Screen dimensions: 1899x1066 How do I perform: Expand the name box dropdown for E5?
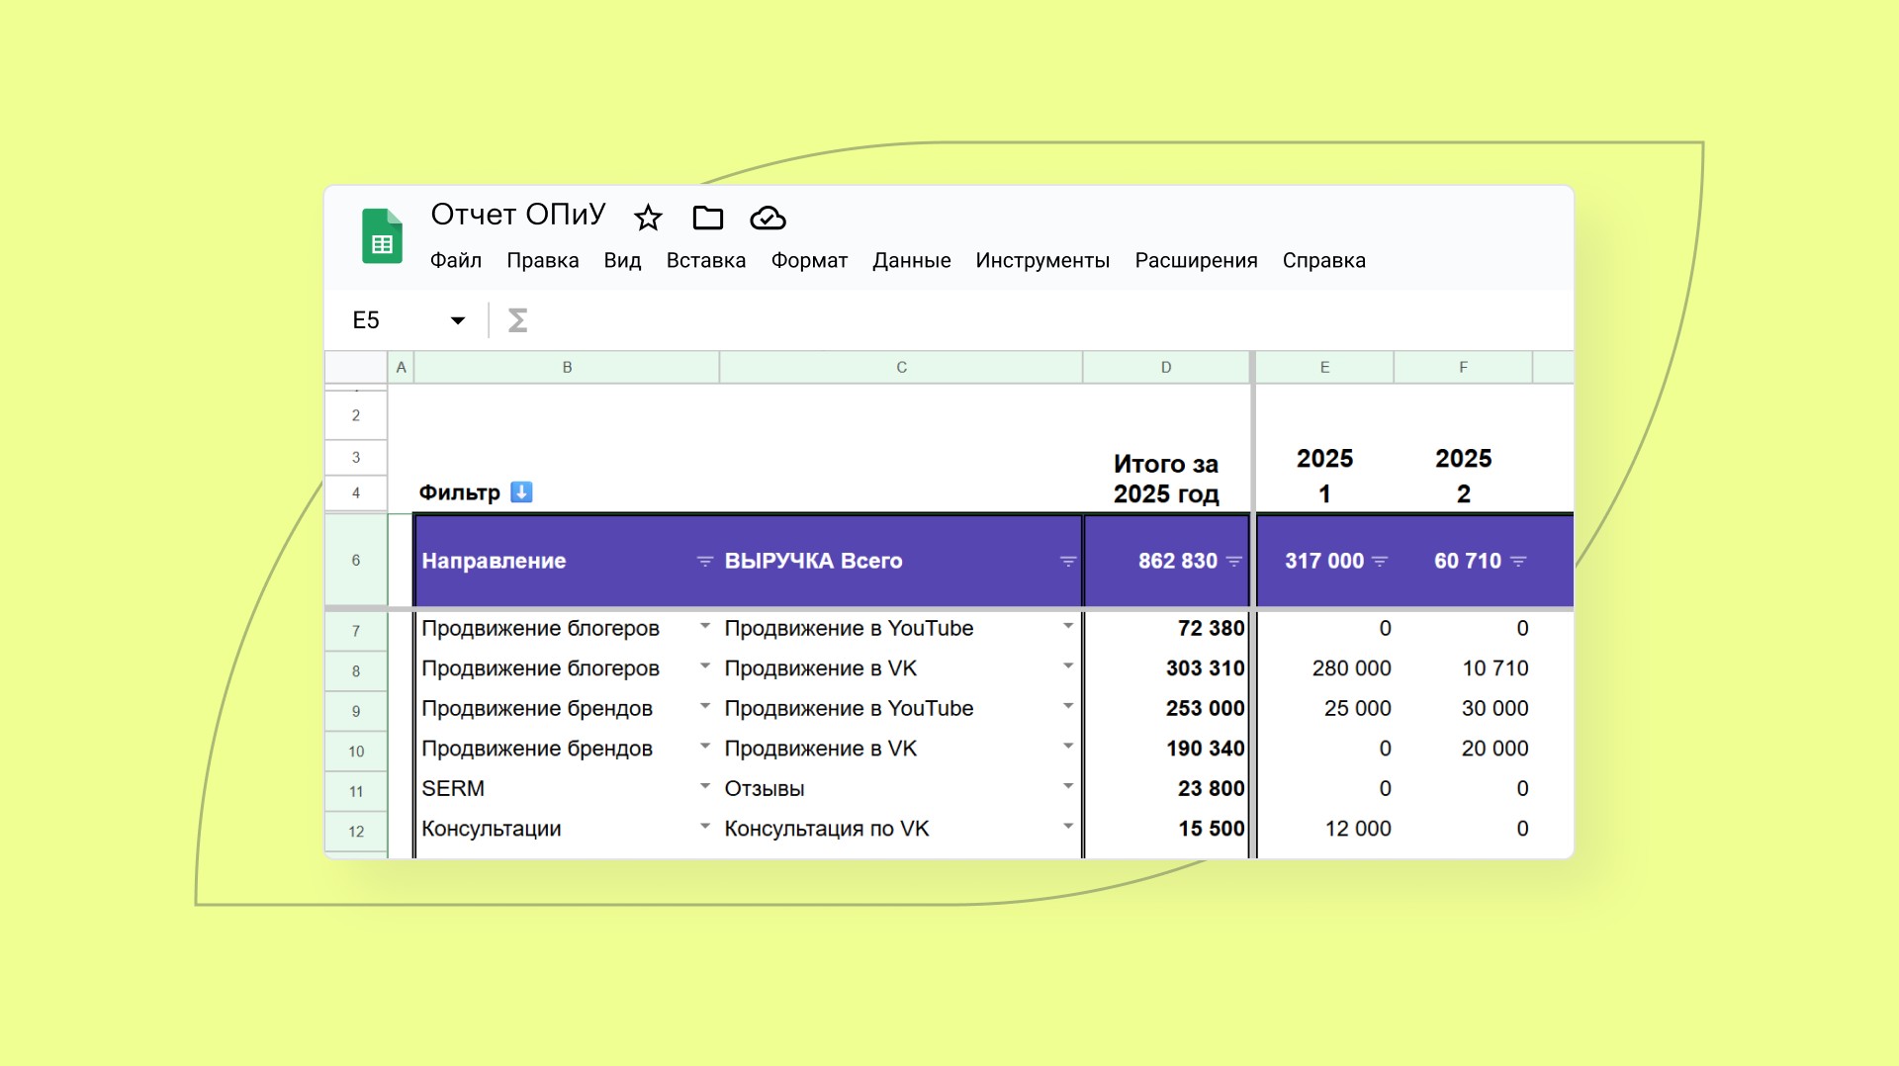click(458, 320)
